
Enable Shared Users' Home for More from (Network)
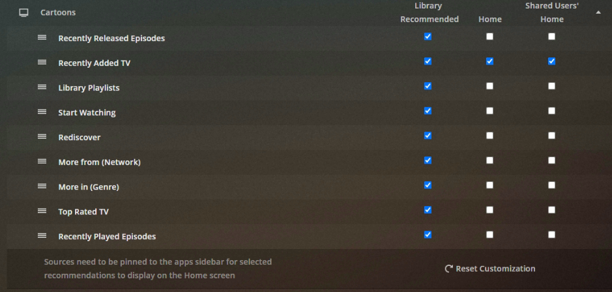tap(551, 160)
